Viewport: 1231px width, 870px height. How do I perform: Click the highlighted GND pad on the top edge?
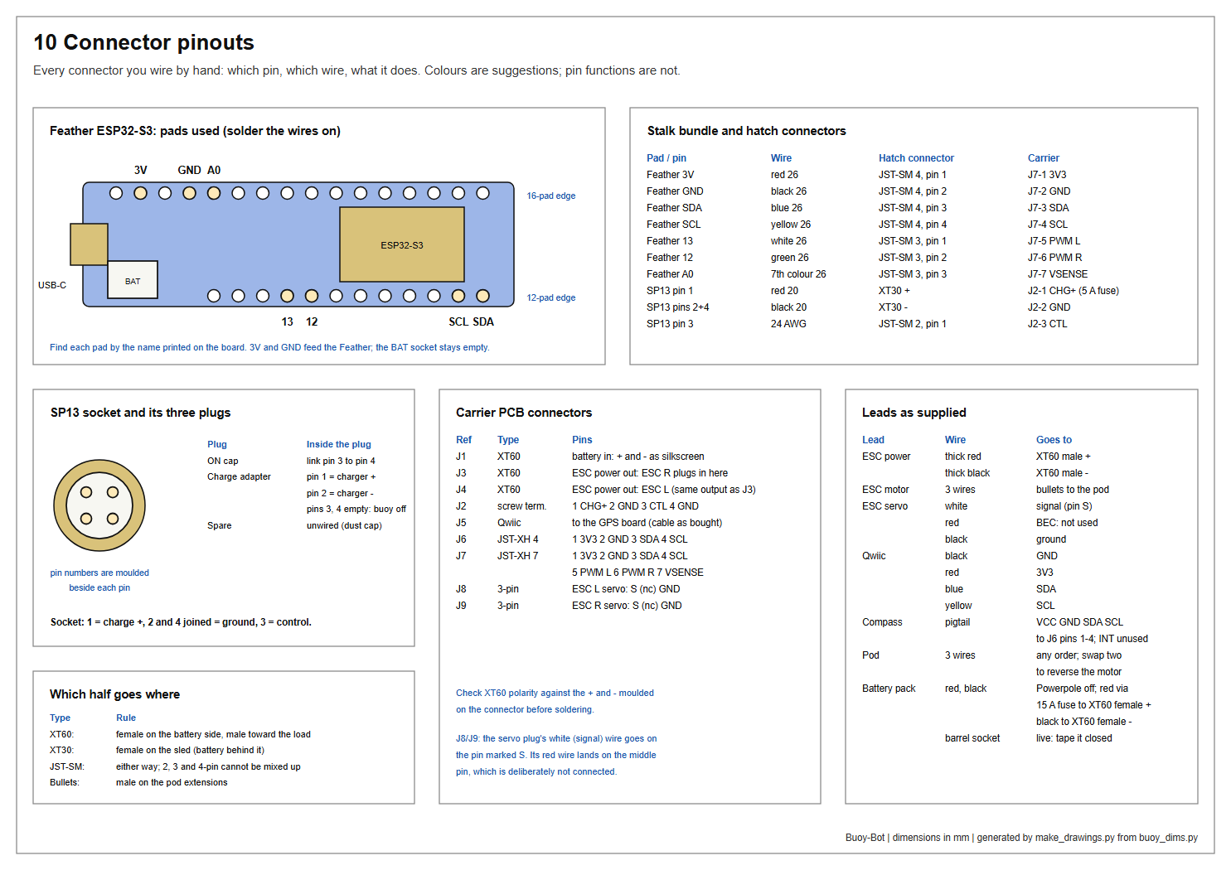(x=190, y=193)
